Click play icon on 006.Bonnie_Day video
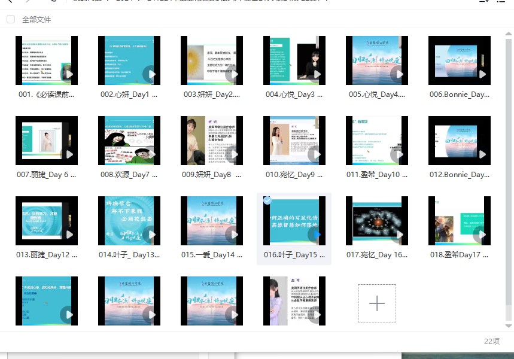 click(482, 74)
